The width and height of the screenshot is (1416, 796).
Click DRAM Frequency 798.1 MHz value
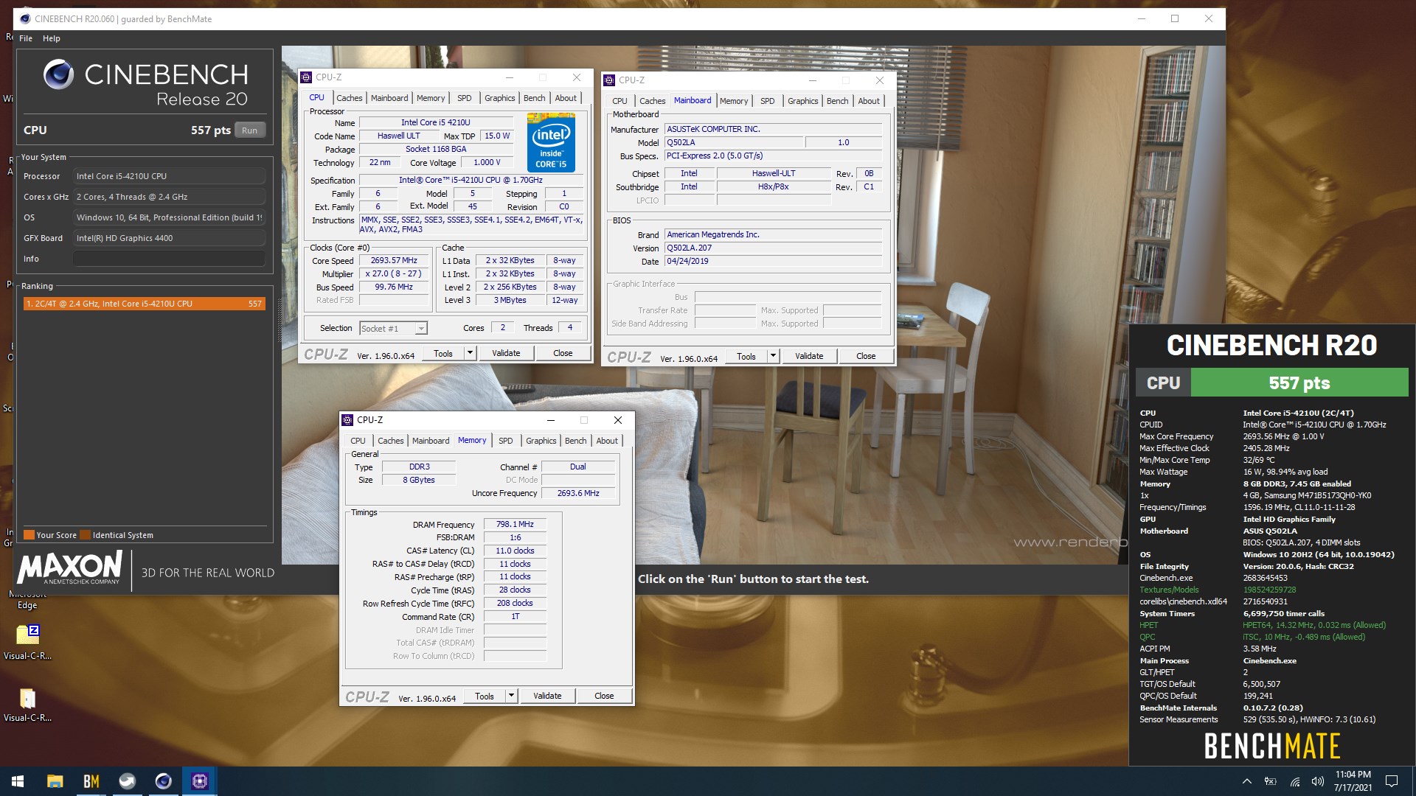[x=515, y=525]
